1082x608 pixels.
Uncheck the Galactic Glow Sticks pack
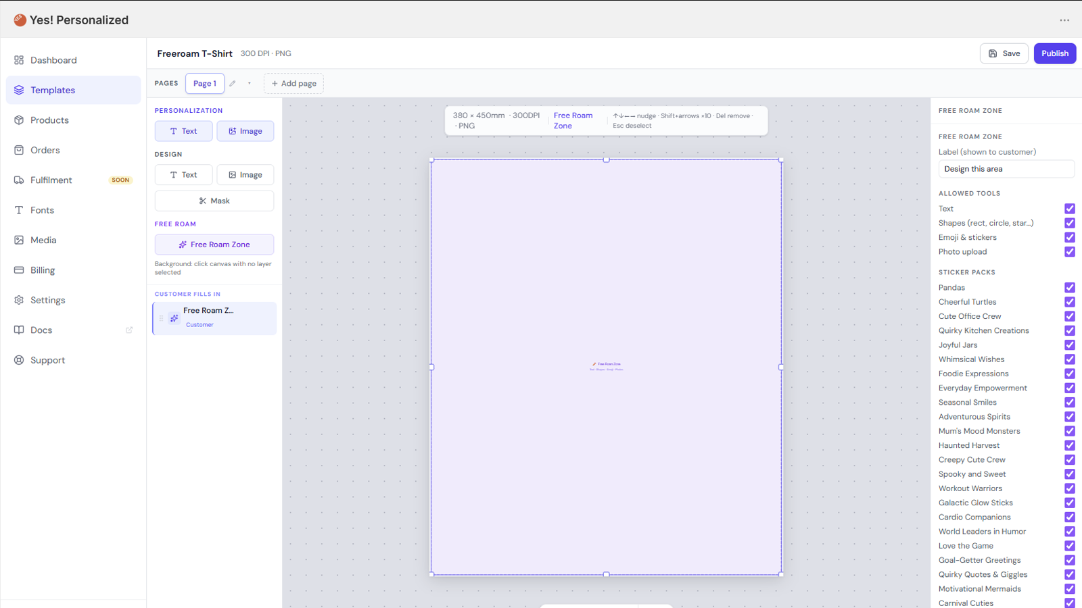tap(1070, 503)
